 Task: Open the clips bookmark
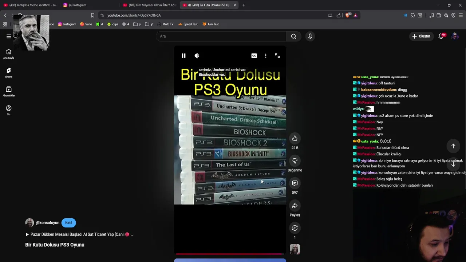click(x=112, y=24)
